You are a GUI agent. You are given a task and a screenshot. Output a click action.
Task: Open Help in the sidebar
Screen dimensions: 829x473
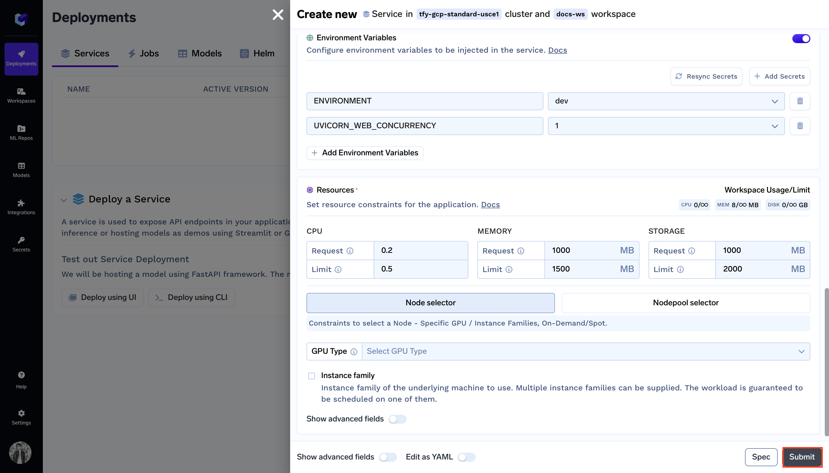pos(21,380)
